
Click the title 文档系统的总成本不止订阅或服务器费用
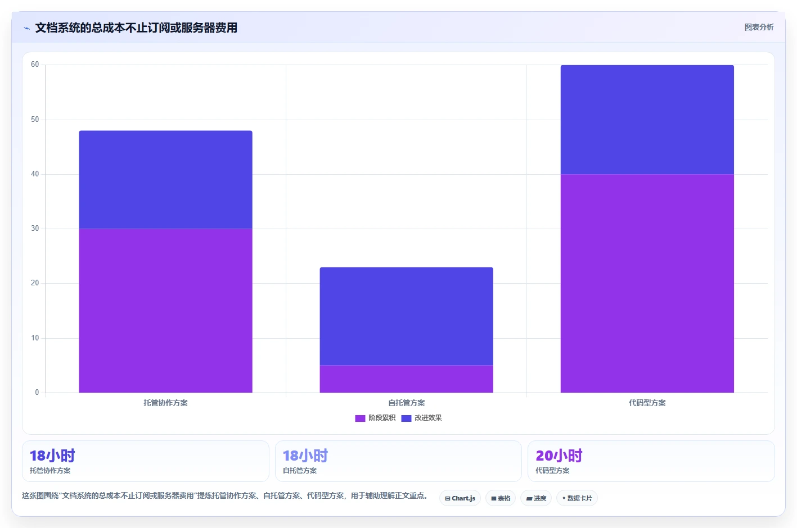tap(136, 28)
